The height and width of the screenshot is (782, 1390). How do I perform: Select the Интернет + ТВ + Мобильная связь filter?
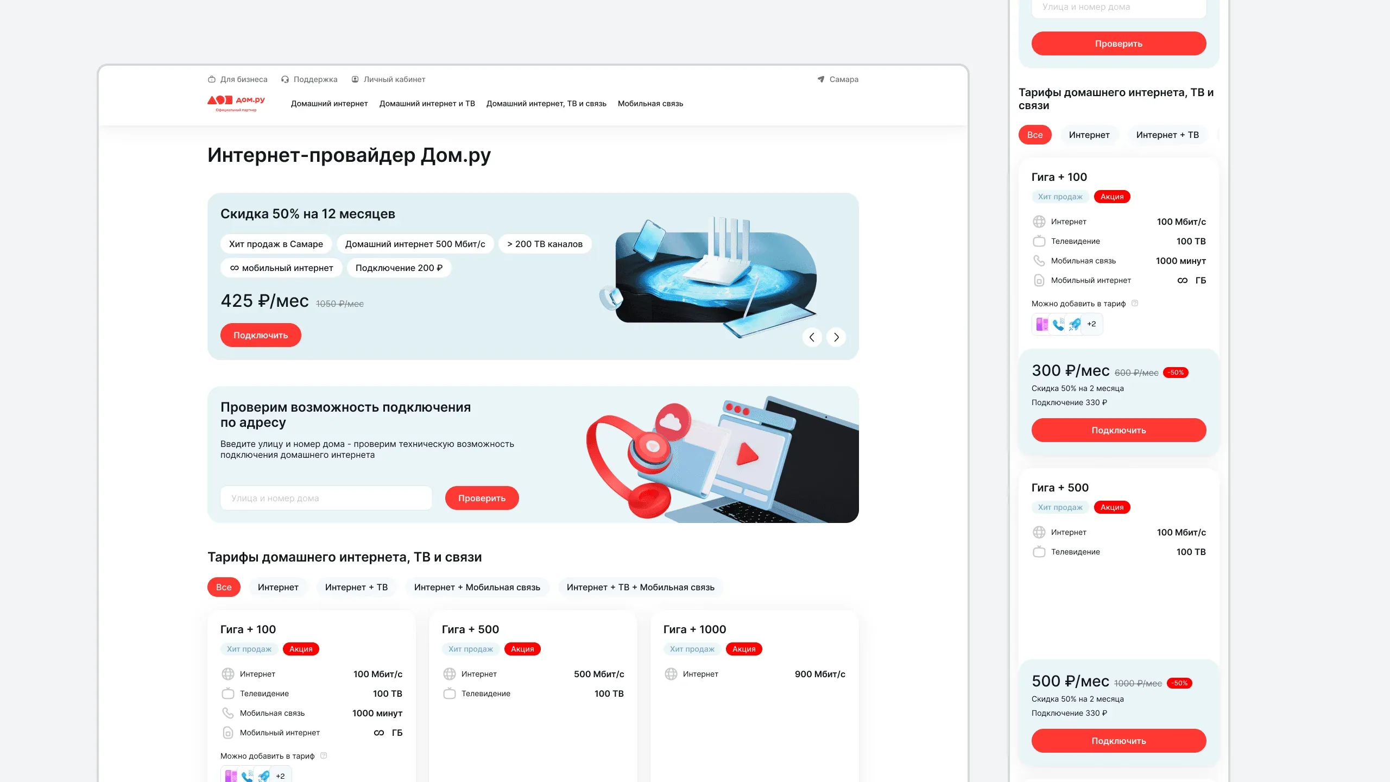coord(641,587)
